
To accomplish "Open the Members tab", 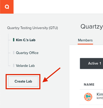I will pos(85,40).
